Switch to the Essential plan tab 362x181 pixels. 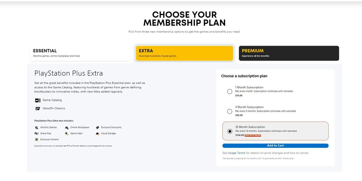click(x=80, y=53)
